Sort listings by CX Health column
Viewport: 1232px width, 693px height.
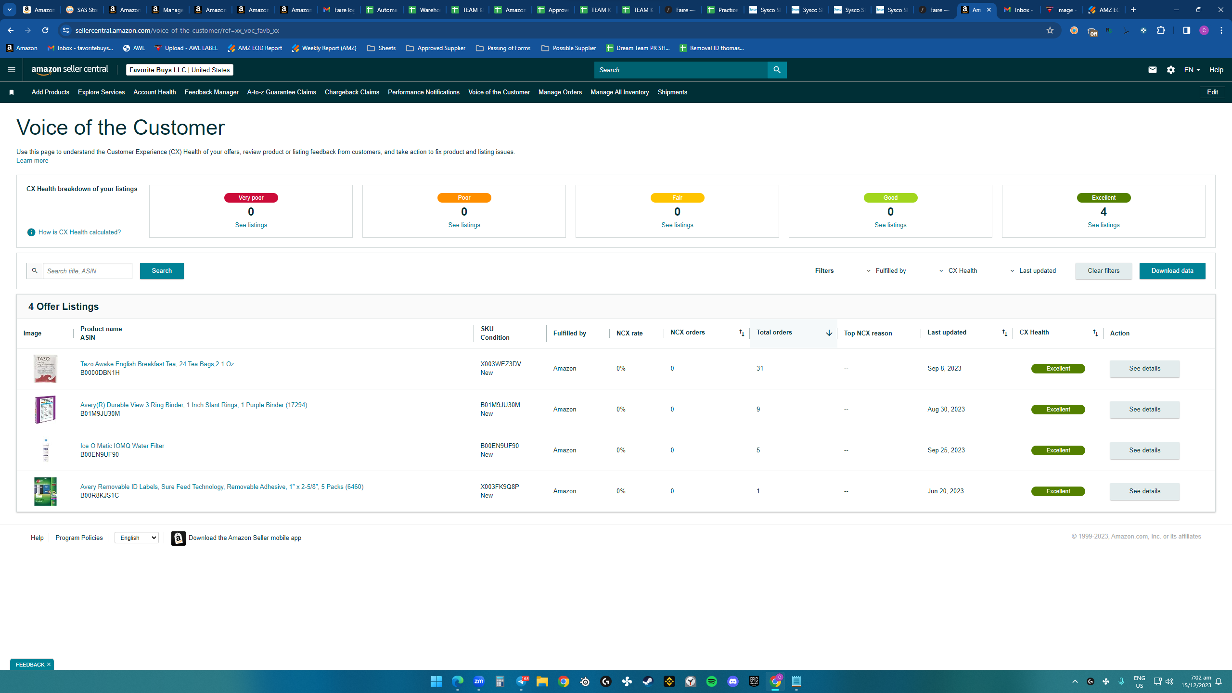coord(1095,333)
